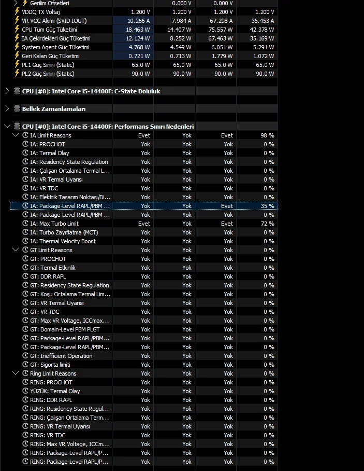Click the 72 % value of Max Turbo Limit
Viewport: 364px width, 471px height.
click(x=267, y=224)
